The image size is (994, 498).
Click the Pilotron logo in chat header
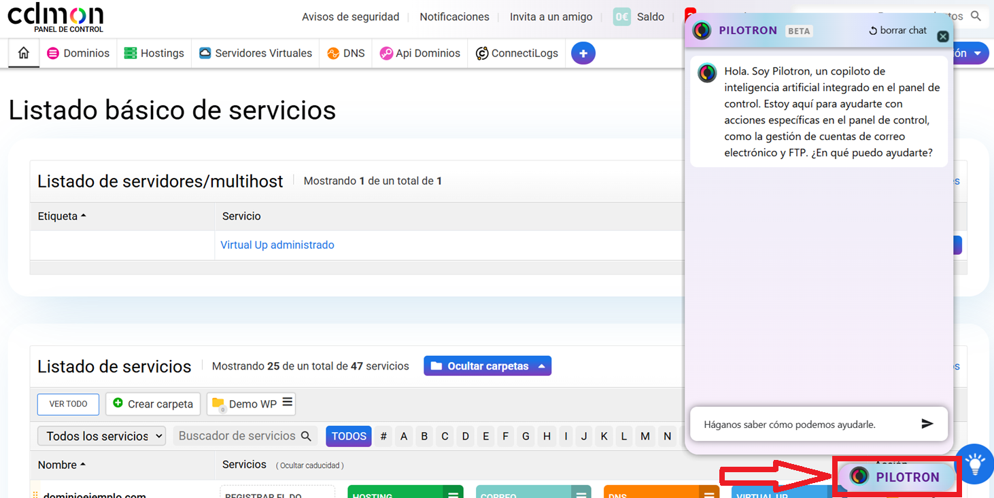tap(702, 31)
